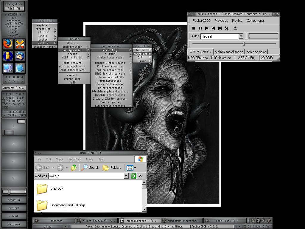The image size is (305, 229).
Task: Click the eject/open icon in foobar2000
Action: coord(235,28)
